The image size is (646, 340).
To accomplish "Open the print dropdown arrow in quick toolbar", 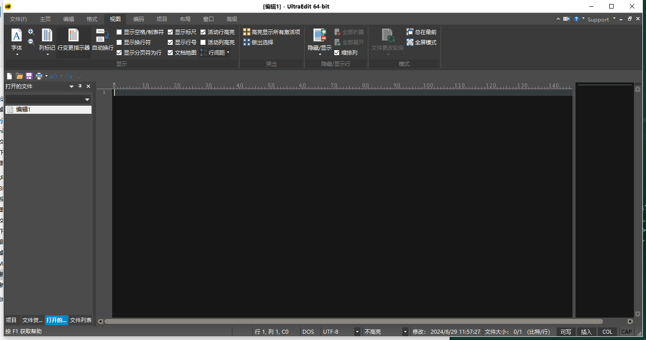I will click(x=46, y=76).
